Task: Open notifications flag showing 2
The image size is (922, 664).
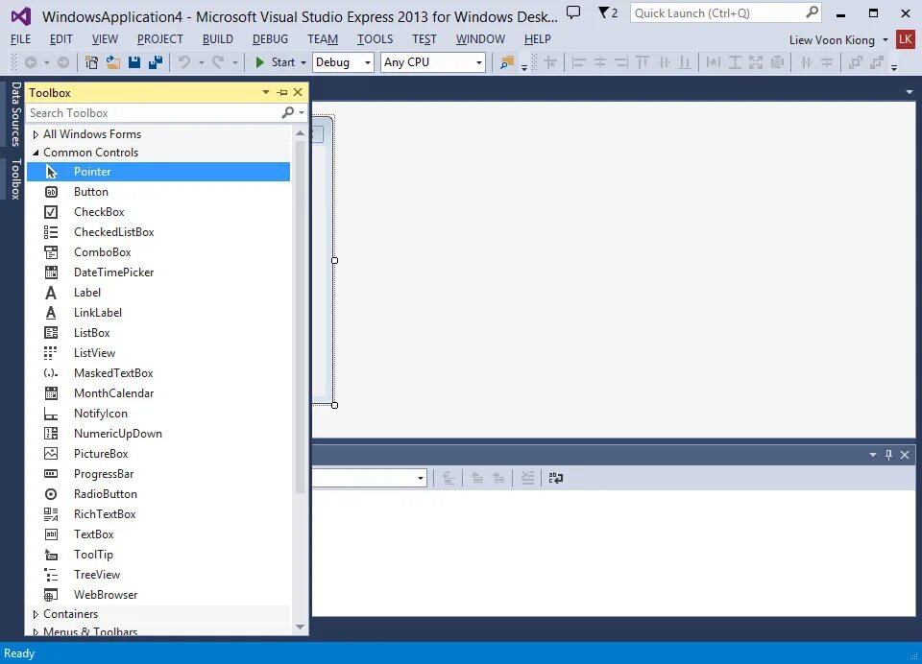Action: [x=608, y=12]
